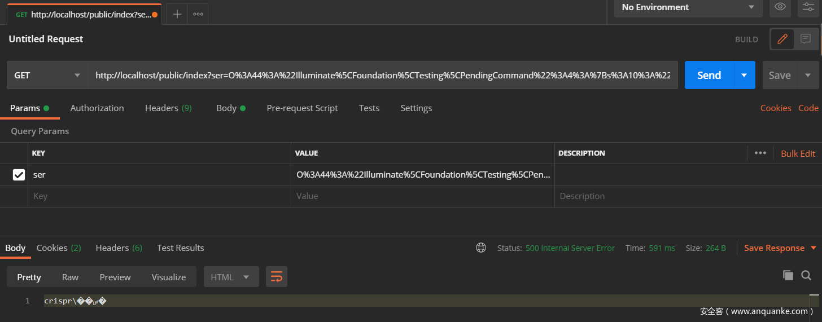This screenshot has width=822, height=322.
Task: Uncheck the 'ser' query param checkbox
Action: [x=19, y=175]
